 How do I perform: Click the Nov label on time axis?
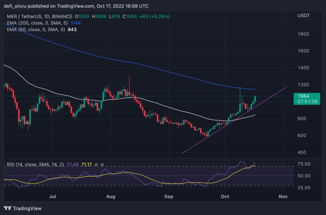(x=283, y=196)
